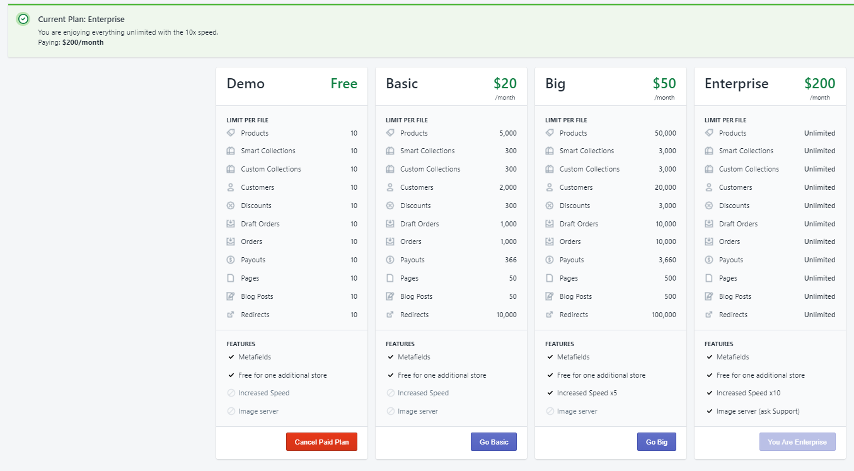Click the Metafields checkmark in Demo plan
The width and height of the screenshot is (854, 471).
pyautogui.click(x=231, y=357)
